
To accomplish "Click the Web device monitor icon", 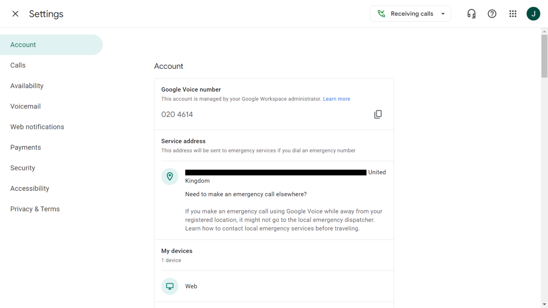I will [x=170, y=286].
